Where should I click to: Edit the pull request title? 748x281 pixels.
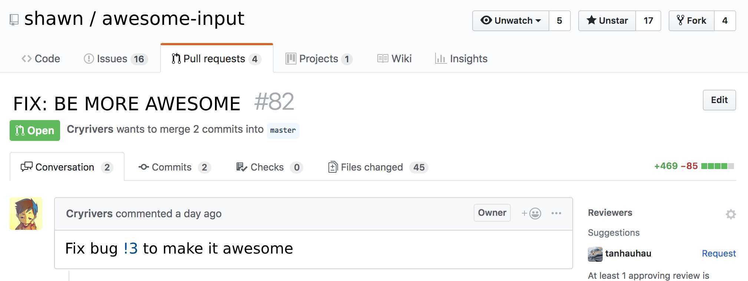click(719, 100)
